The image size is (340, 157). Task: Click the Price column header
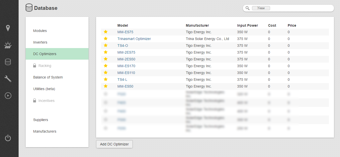coord(292,25)
